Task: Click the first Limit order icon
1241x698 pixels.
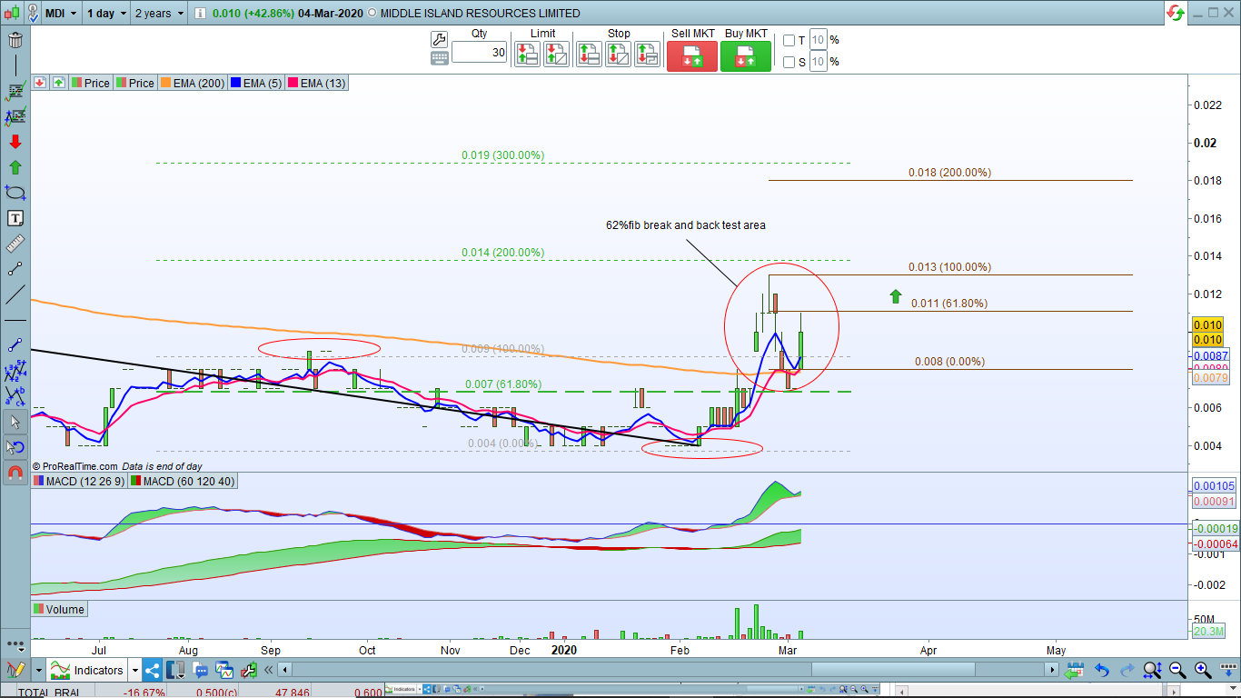Action: 527,54
